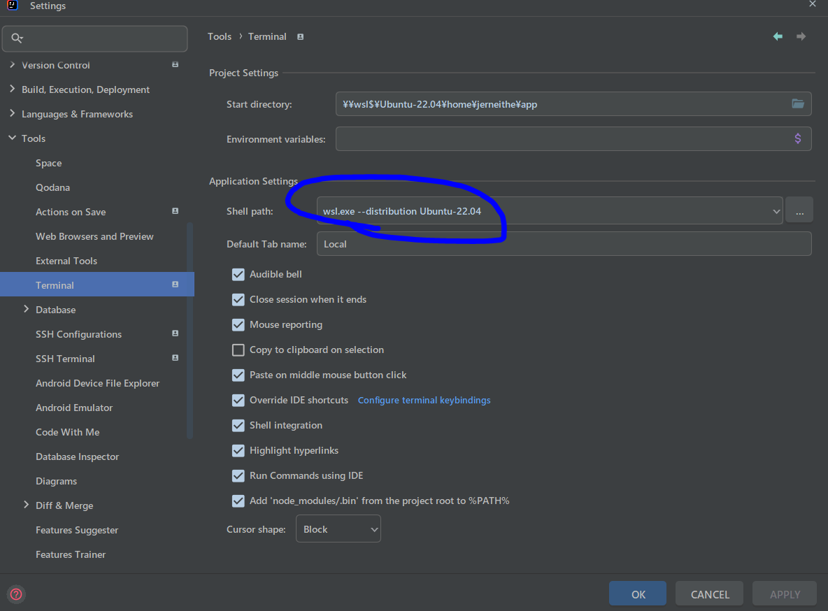This screenshot has height=611, width=828.
Task: Select Android Emulator settings
Action: coord(74,408)
